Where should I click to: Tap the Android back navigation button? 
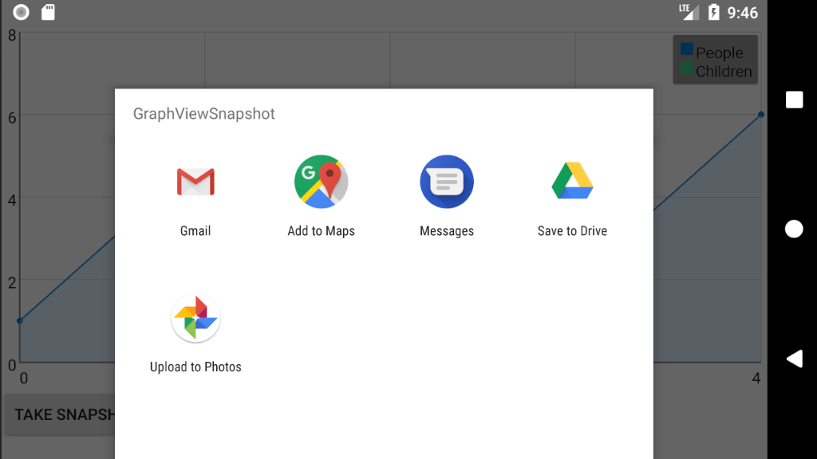click(x=794, y=359)
